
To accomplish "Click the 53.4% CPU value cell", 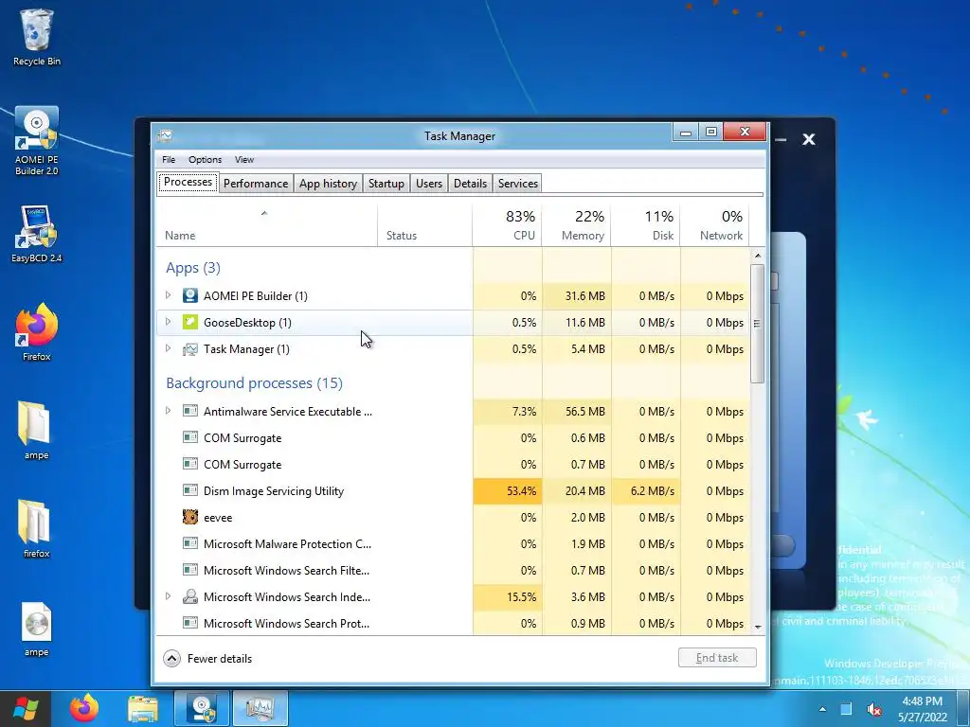I will point(508,491).
